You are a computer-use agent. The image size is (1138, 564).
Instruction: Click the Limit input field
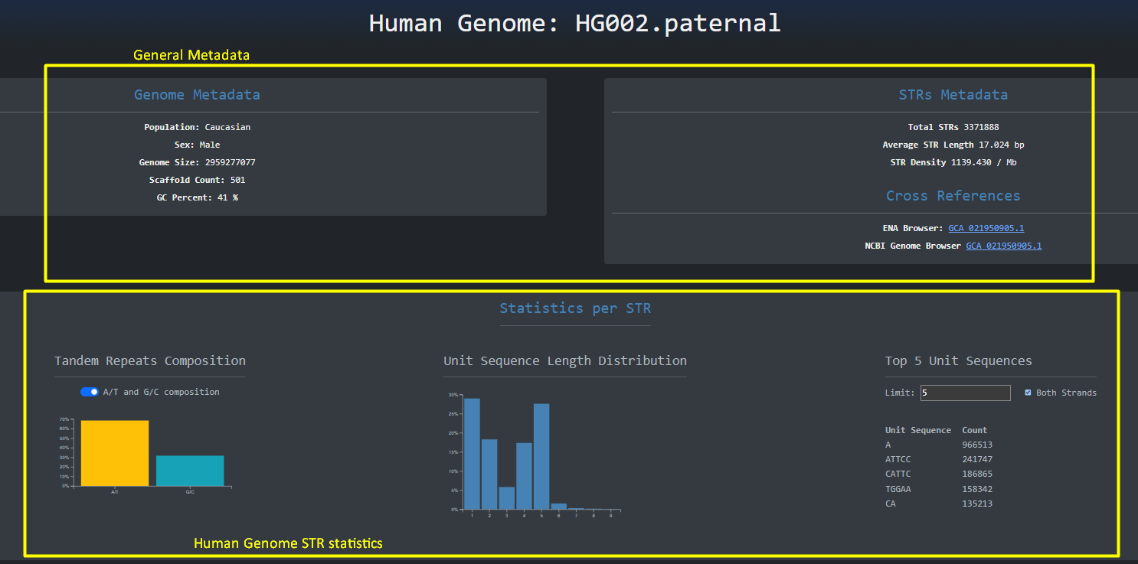click(x=965, y=393)
